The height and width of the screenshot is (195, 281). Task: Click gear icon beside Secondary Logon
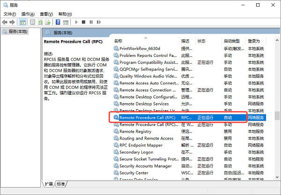(x=116, y=152)
